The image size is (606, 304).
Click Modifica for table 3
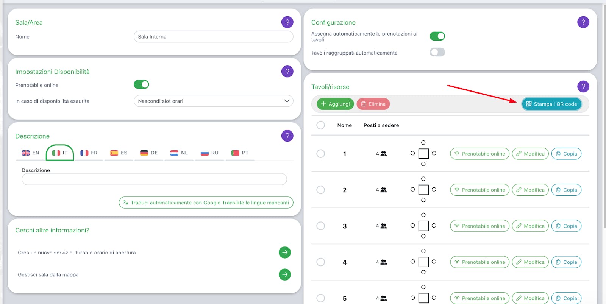pyautogui.click(x=530, y=226)
